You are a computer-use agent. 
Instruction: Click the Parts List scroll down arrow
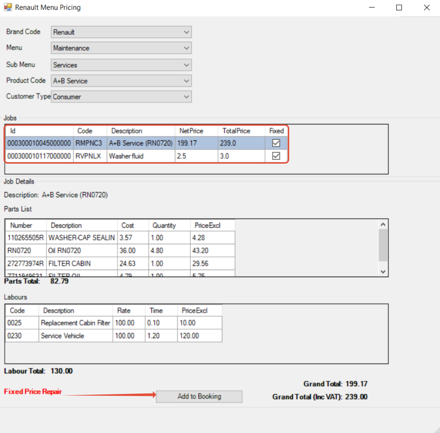click(x=383, y=272)
